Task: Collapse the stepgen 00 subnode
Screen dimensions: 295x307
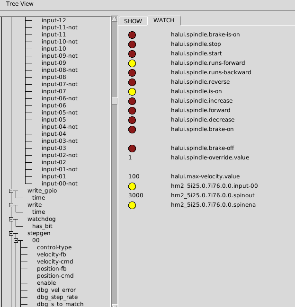Action: (x=16, y=240)
